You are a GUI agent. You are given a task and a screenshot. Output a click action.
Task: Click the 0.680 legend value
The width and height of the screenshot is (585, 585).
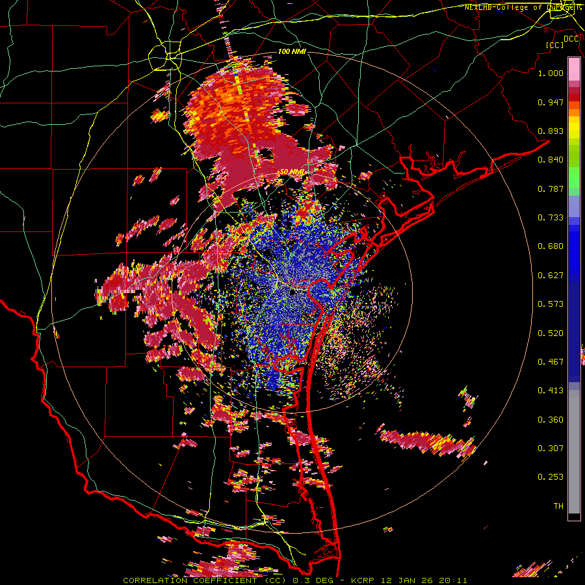pos(551,246)
